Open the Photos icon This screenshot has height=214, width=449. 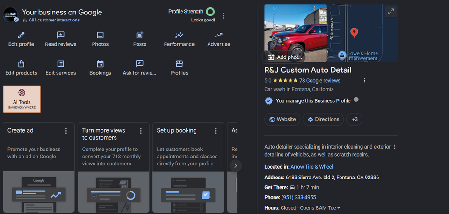pos(100,35)
